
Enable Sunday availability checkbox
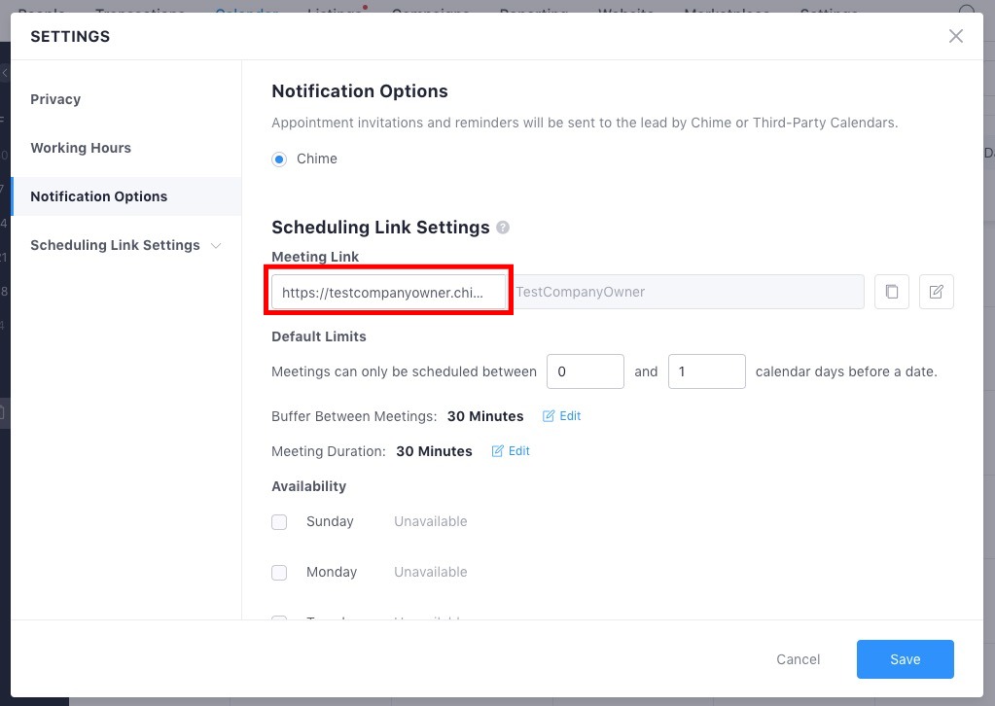279,522
